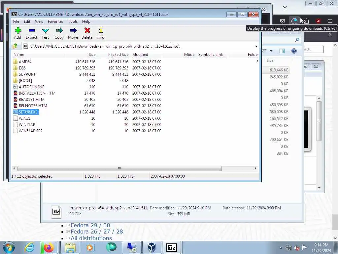Open the View menu
Screen dimensions: 338x254
click(x=39, y=21)
